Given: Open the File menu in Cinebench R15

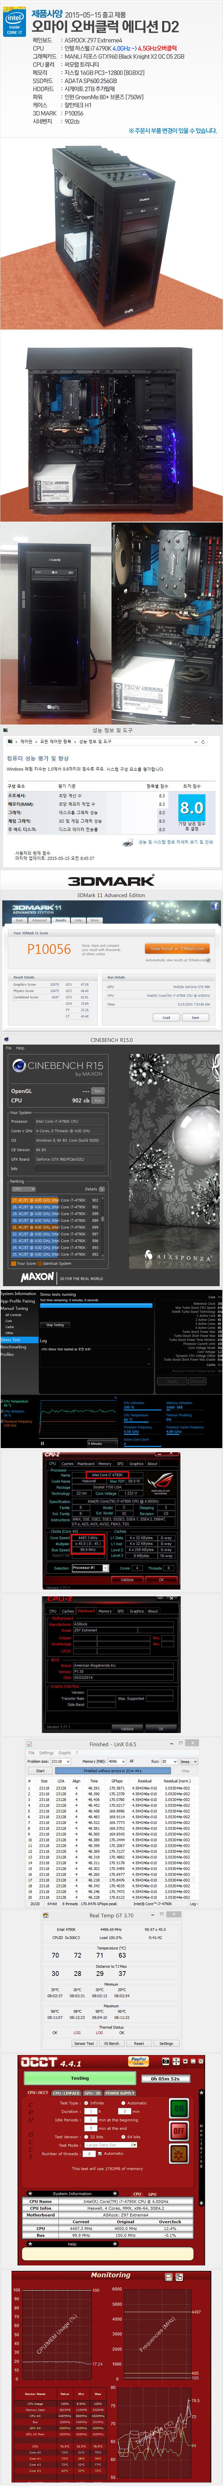Looking at the screenshot, I should pos(9,1048).
